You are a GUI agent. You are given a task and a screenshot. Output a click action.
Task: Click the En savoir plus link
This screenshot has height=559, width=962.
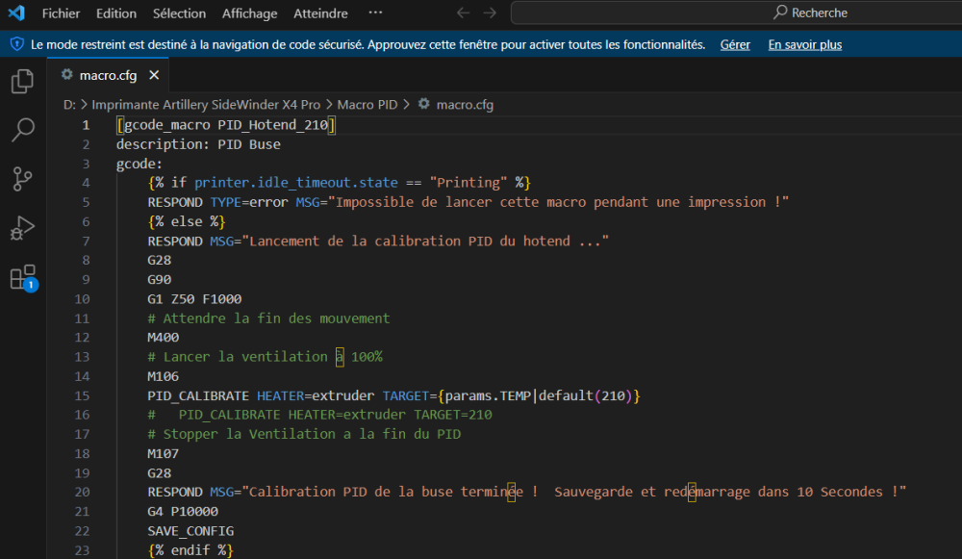coord(804,45)
